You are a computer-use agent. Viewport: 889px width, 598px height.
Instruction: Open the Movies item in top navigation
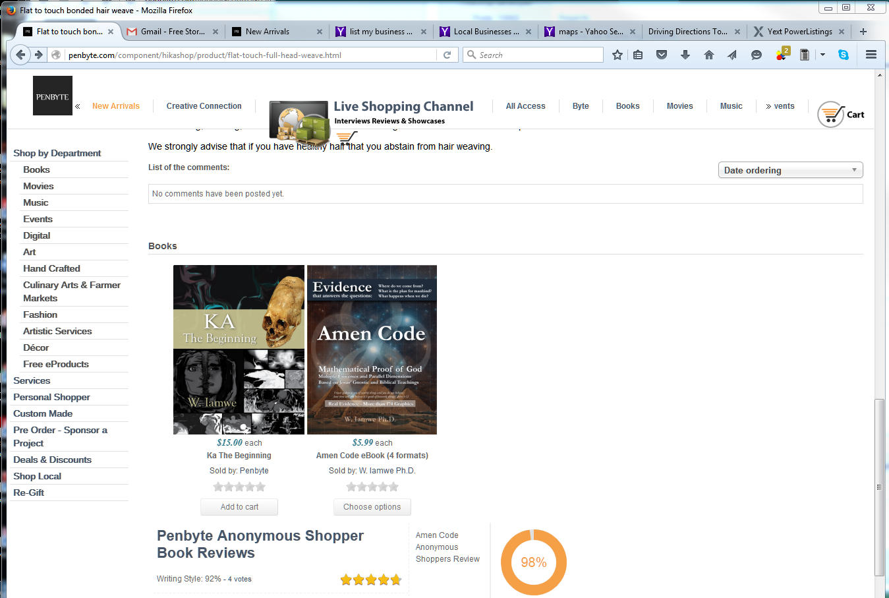tap(679, 106)
